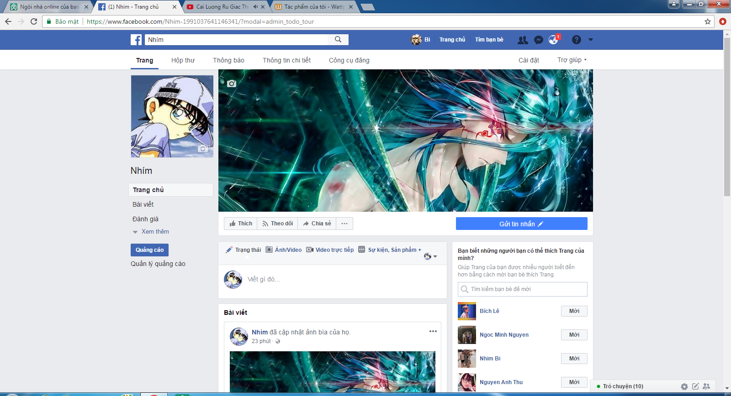Switch to the Hộp thư tab

[183, 60]
